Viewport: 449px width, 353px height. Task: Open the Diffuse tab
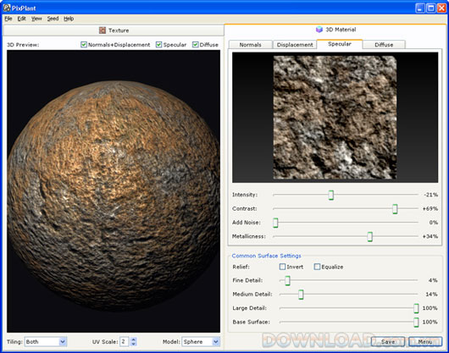coord(384,45)
